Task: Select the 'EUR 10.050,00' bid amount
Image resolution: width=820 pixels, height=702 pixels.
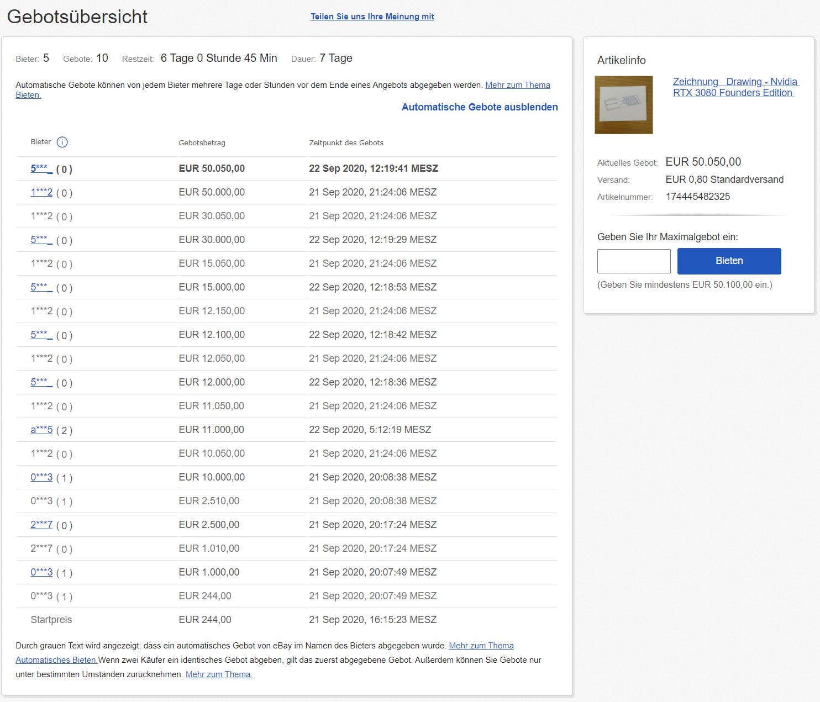Action: point(212,453)
